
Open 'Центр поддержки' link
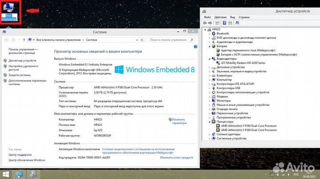click(20, 155)
